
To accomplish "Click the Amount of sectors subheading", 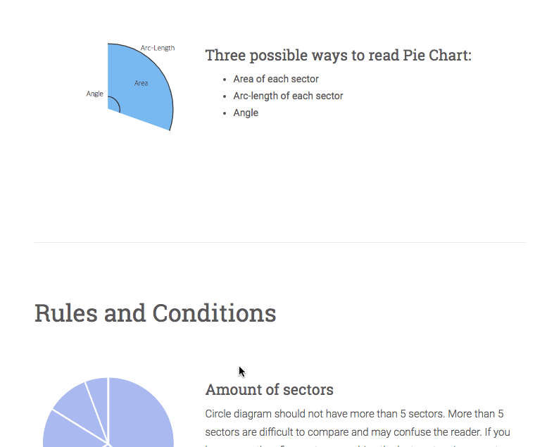I will tap(269, 389).
